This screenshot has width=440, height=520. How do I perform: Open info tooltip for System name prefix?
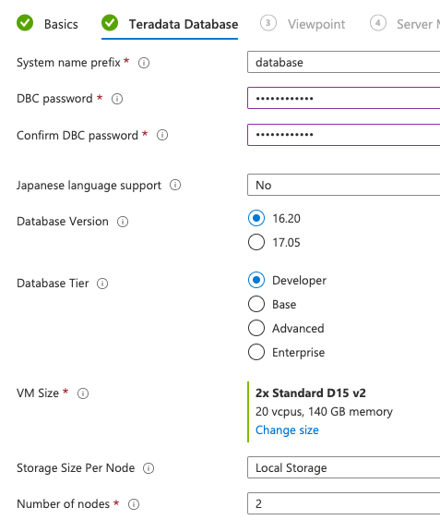pos(144,63)
